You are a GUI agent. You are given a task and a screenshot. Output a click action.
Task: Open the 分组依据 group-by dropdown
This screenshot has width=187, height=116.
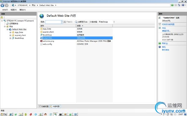click(x=114, y=22)
